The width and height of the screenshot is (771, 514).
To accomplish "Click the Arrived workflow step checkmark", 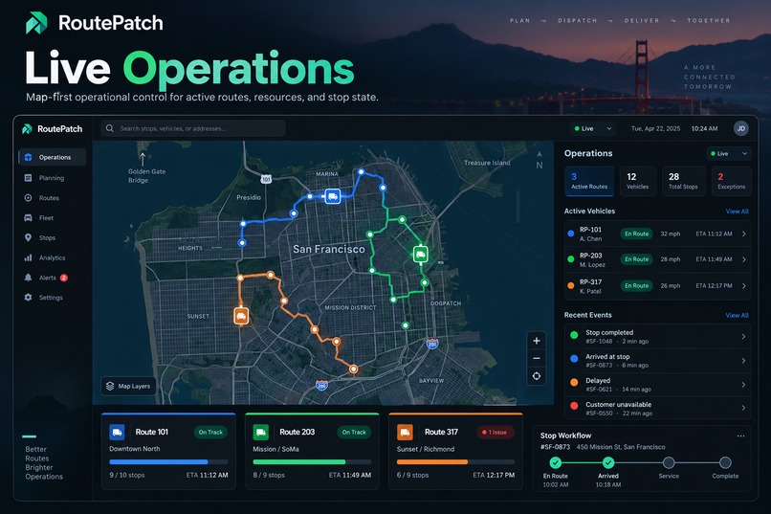I will 608,462.
